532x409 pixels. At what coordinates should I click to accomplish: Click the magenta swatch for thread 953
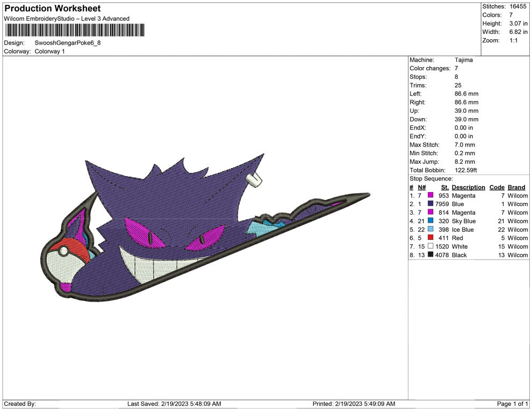point(430,196)
